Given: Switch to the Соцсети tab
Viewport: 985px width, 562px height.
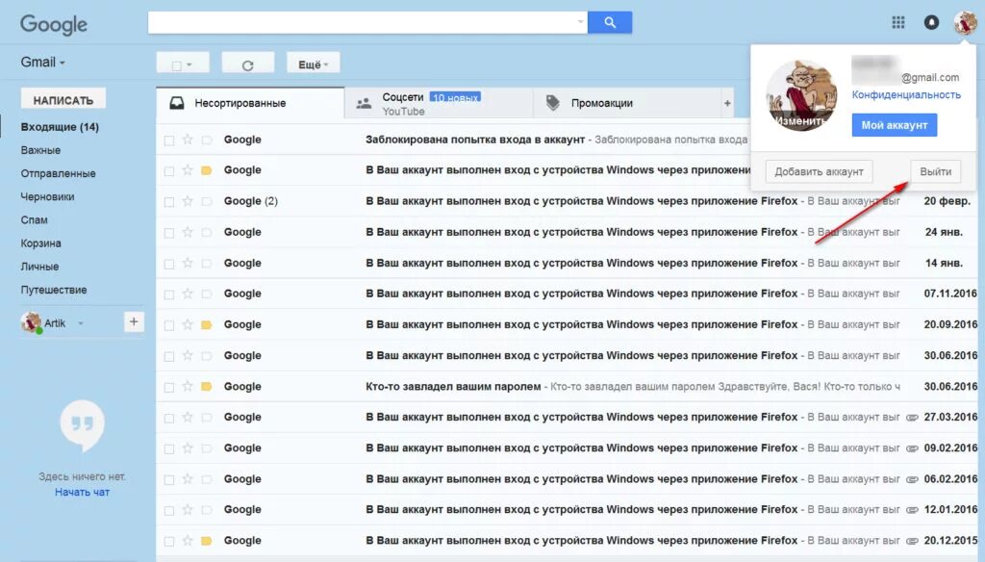Looking at the screenshot, I should (x=439, y=104).
